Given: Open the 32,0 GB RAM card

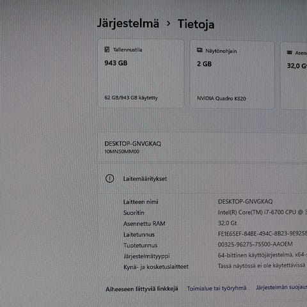Looking at the screenshot, I should click(294, 75).
